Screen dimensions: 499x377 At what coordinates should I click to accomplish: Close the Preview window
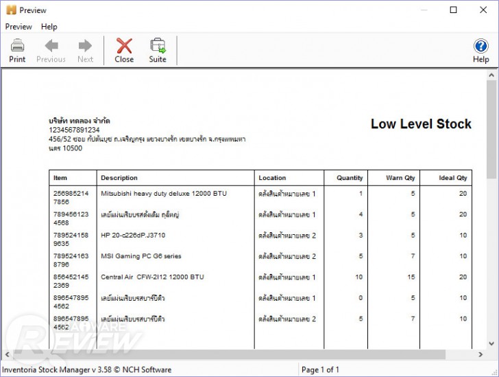coord(483,10)
